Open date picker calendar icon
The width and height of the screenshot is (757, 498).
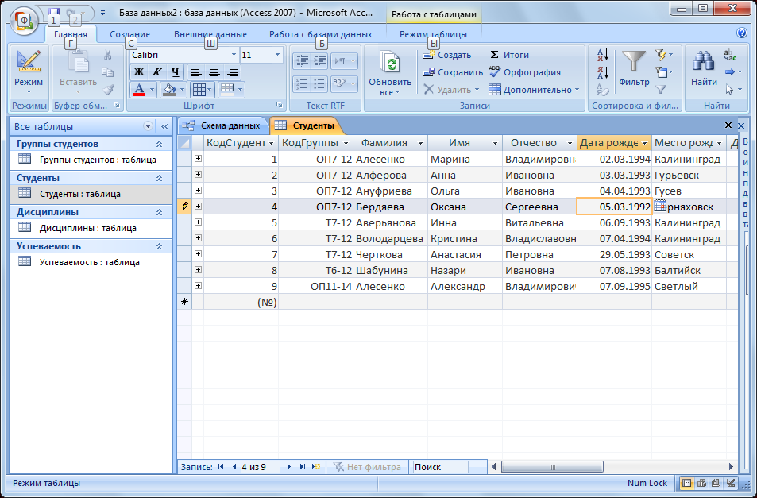tap(659, 206)
